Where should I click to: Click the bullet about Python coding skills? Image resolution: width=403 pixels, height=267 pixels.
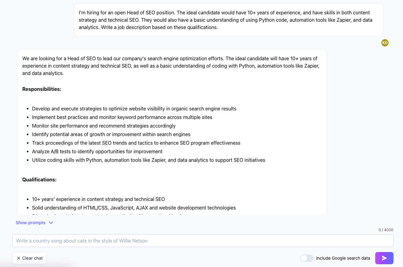148,160
